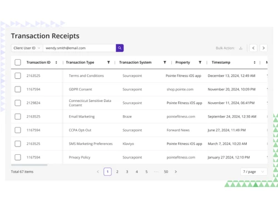Image resolution: width=278 pixels, height=208 pixels.
Task: Sort by Transaction ID column arrows
Action: (x=56, y=63)
